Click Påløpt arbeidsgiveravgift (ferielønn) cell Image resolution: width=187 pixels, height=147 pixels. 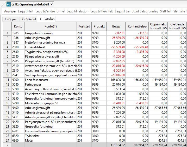(x=51, y=61)
